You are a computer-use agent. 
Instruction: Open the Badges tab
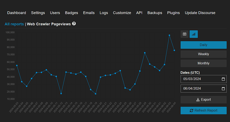tap(72, 13)
